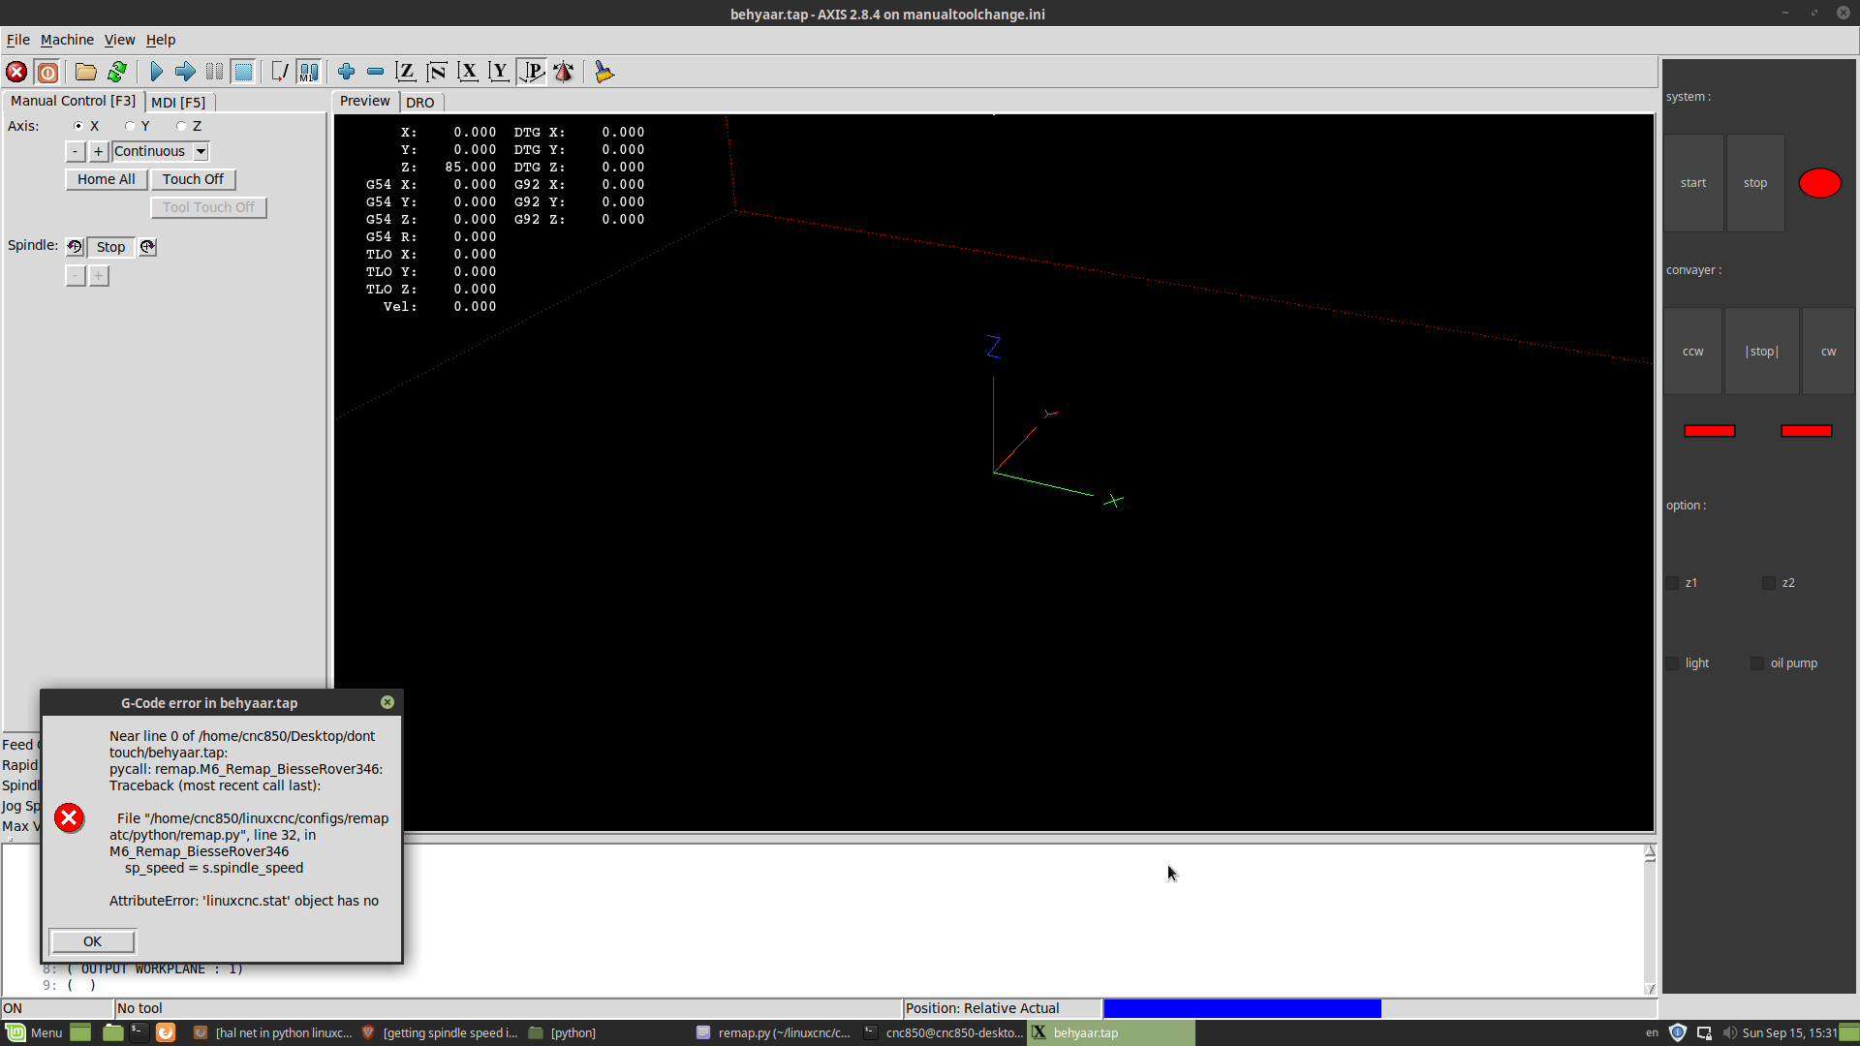Click conveyor cw button
The image size is (1860, 1046).
[x=1828, y=352]
